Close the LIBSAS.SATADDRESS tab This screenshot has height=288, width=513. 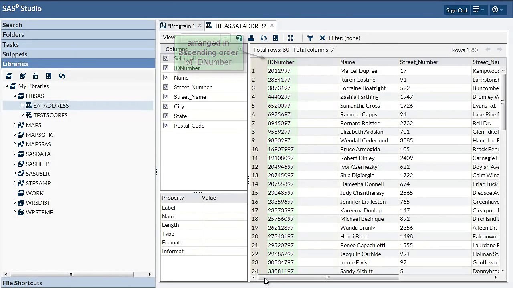tap(272, 26)
